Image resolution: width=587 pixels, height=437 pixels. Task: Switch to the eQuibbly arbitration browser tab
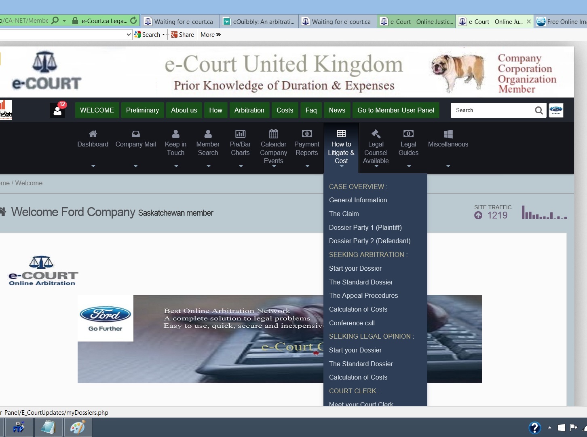(x=260, y=21)
